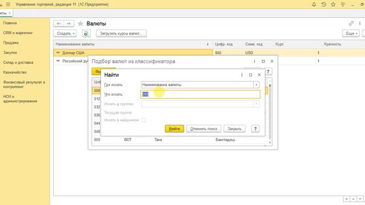Open НСИ и администрирование section

tap(20, 99)
